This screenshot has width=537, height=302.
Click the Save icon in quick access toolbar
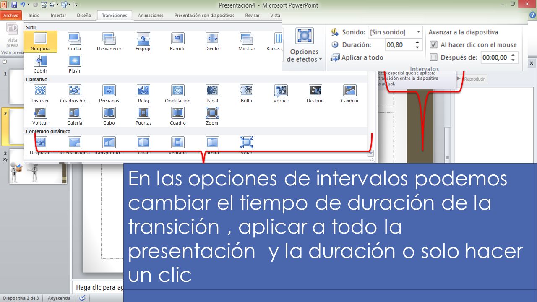14,5
